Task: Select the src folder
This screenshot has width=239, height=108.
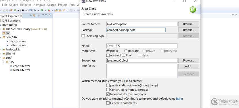Action: tap(7, 33)
